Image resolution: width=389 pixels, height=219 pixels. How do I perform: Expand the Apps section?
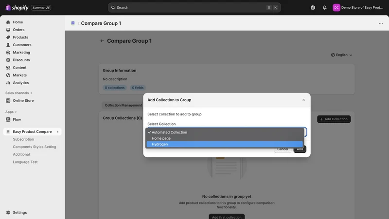(11, 112)
